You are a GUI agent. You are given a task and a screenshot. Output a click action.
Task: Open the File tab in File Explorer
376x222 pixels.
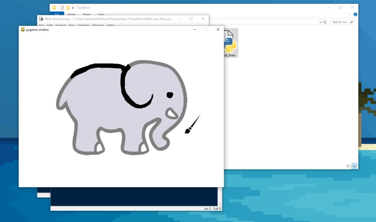pos(57,14)
